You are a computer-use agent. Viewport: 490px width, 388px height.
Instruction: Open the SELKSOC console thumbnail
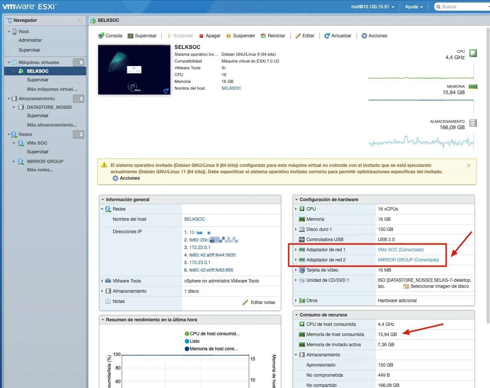(134, 70)
